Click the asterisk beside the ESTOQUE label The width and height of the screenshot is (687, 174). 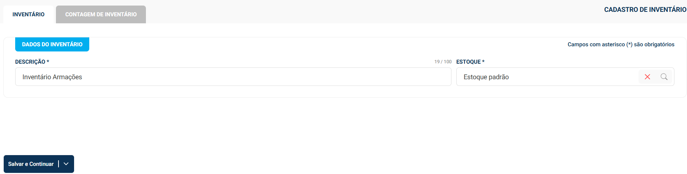tap(483, 61)
